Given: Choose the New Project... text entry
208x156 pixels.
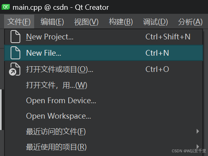Looking at the screenshot, I should point(50,37).
